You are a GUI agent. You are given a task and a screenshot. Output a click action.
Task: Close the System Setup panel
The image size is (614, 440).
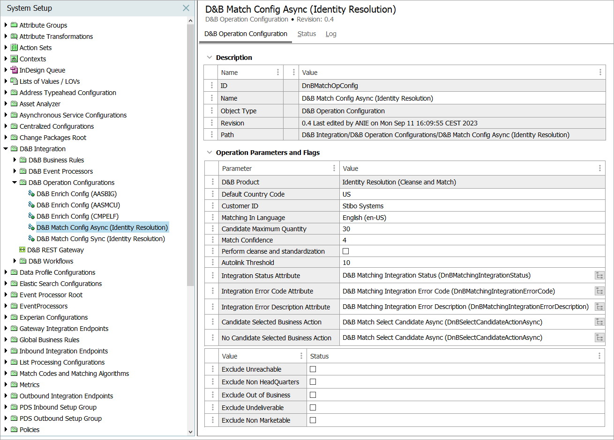[186, 8]
